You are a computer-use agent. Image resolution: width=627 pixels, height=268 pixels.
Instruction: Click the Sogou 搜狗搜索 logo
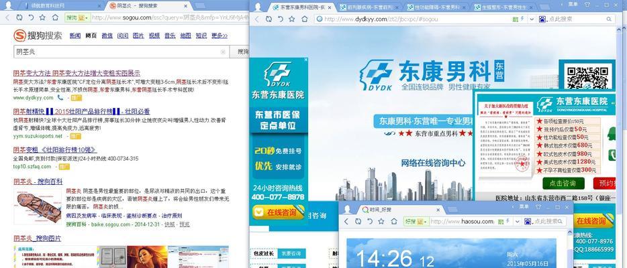[x=38, y=36]
